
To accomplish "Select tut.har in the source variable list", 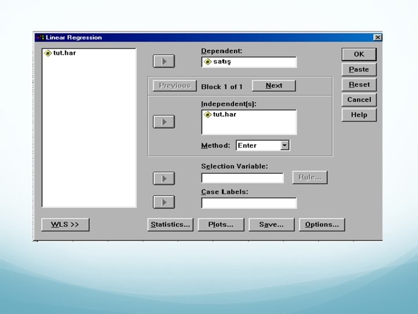I will (x=64, y=53).
